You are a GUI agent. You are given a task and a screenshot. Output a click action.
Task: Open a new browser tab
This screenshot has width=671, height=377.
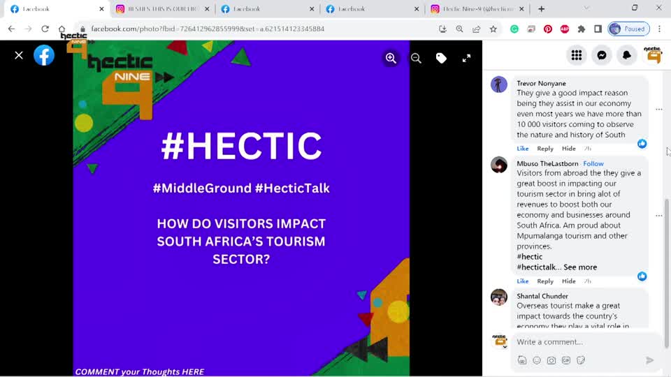[x=541, y=9]
